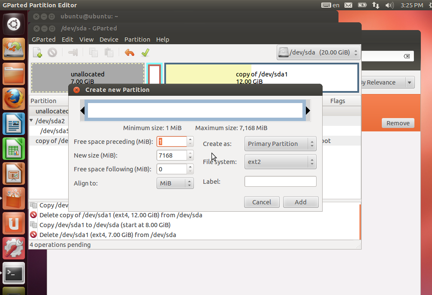Open the Terminal from the launcher

[13, 273]
